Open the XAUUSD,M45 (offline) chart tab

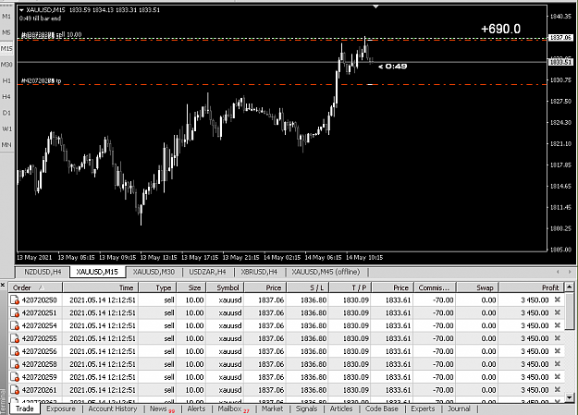(x=326, y=272)
